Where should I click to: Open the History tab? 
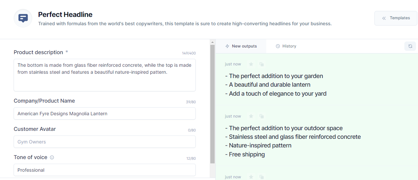pos(286,46)
